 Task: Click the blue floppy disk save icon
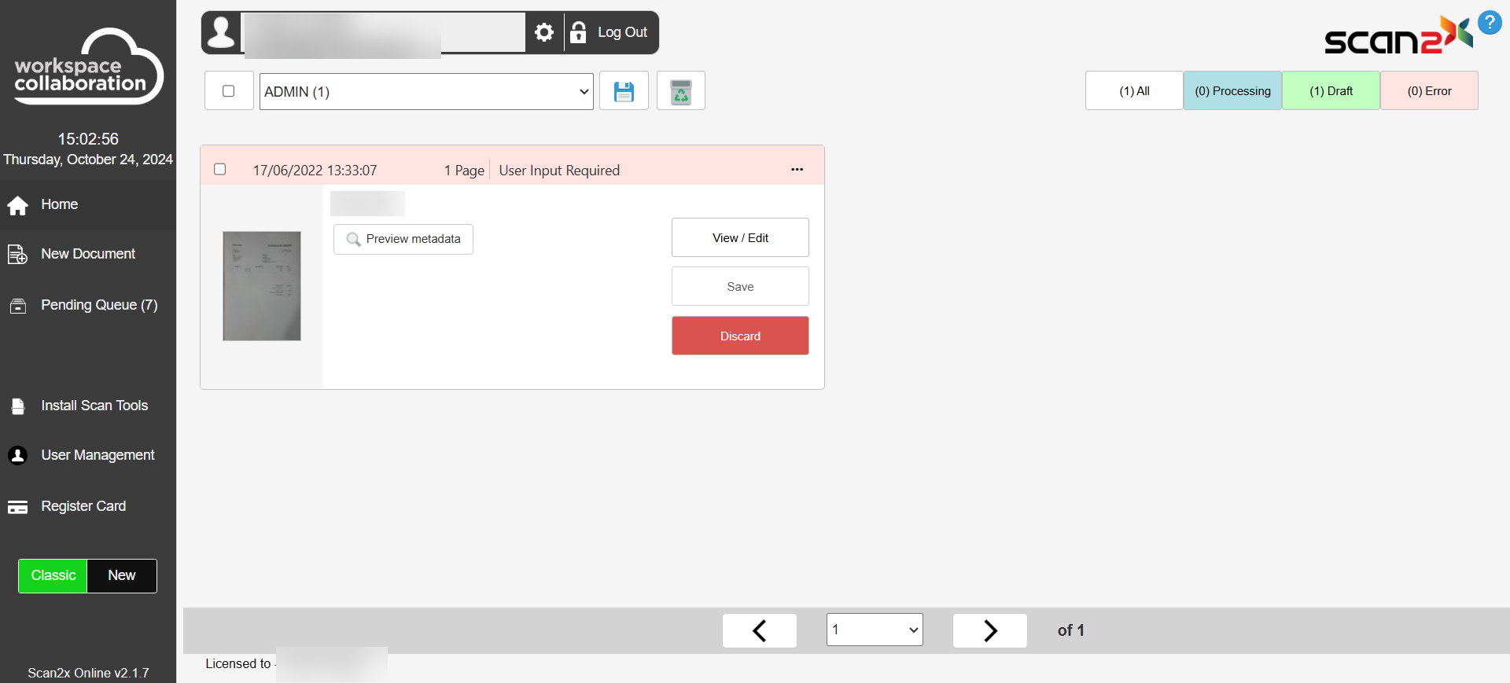pos(624,91)
